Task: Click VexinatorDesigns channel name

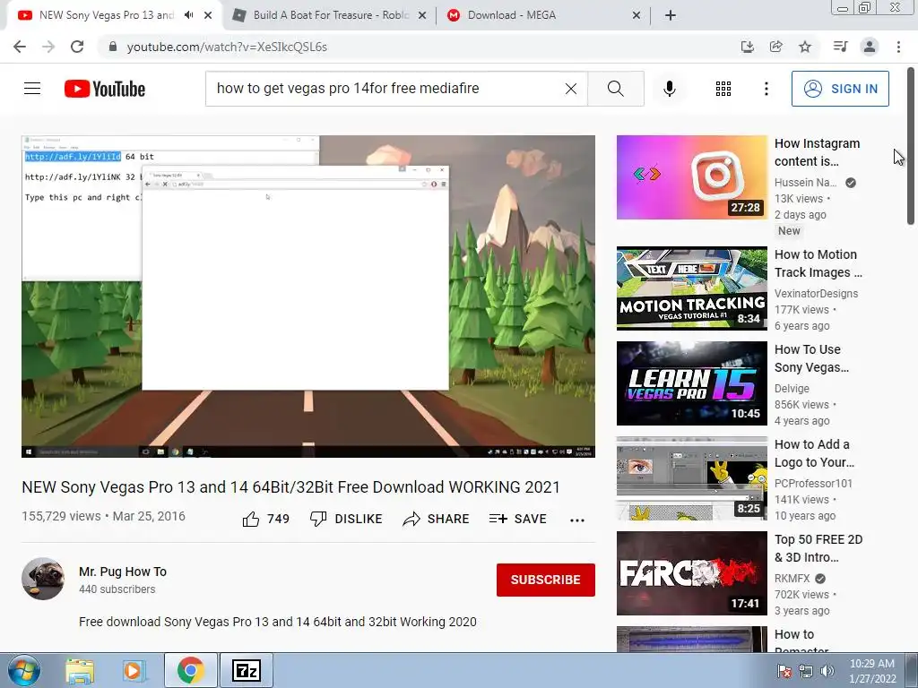Action: [x=816, y=294]
